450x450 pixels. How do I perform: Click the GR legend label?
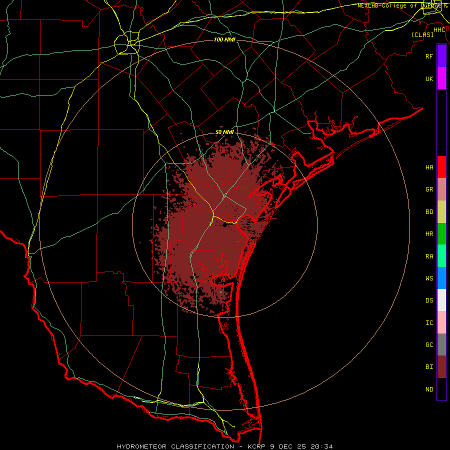(x=429, y=189)
